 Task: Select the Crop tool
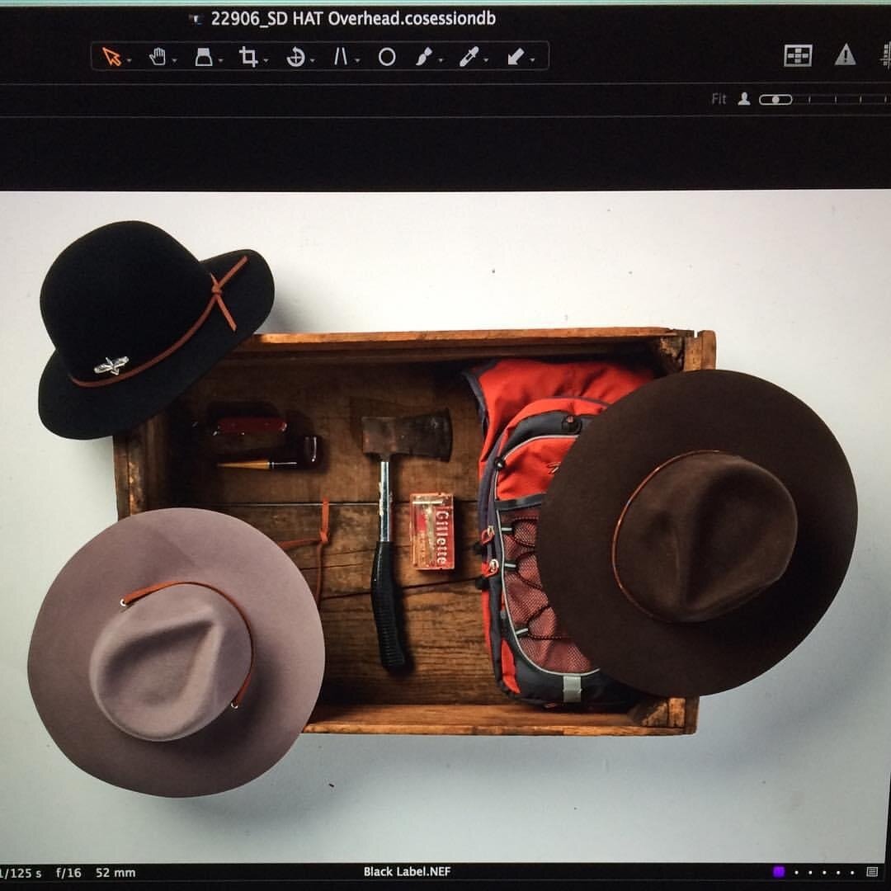click(250, 56)
